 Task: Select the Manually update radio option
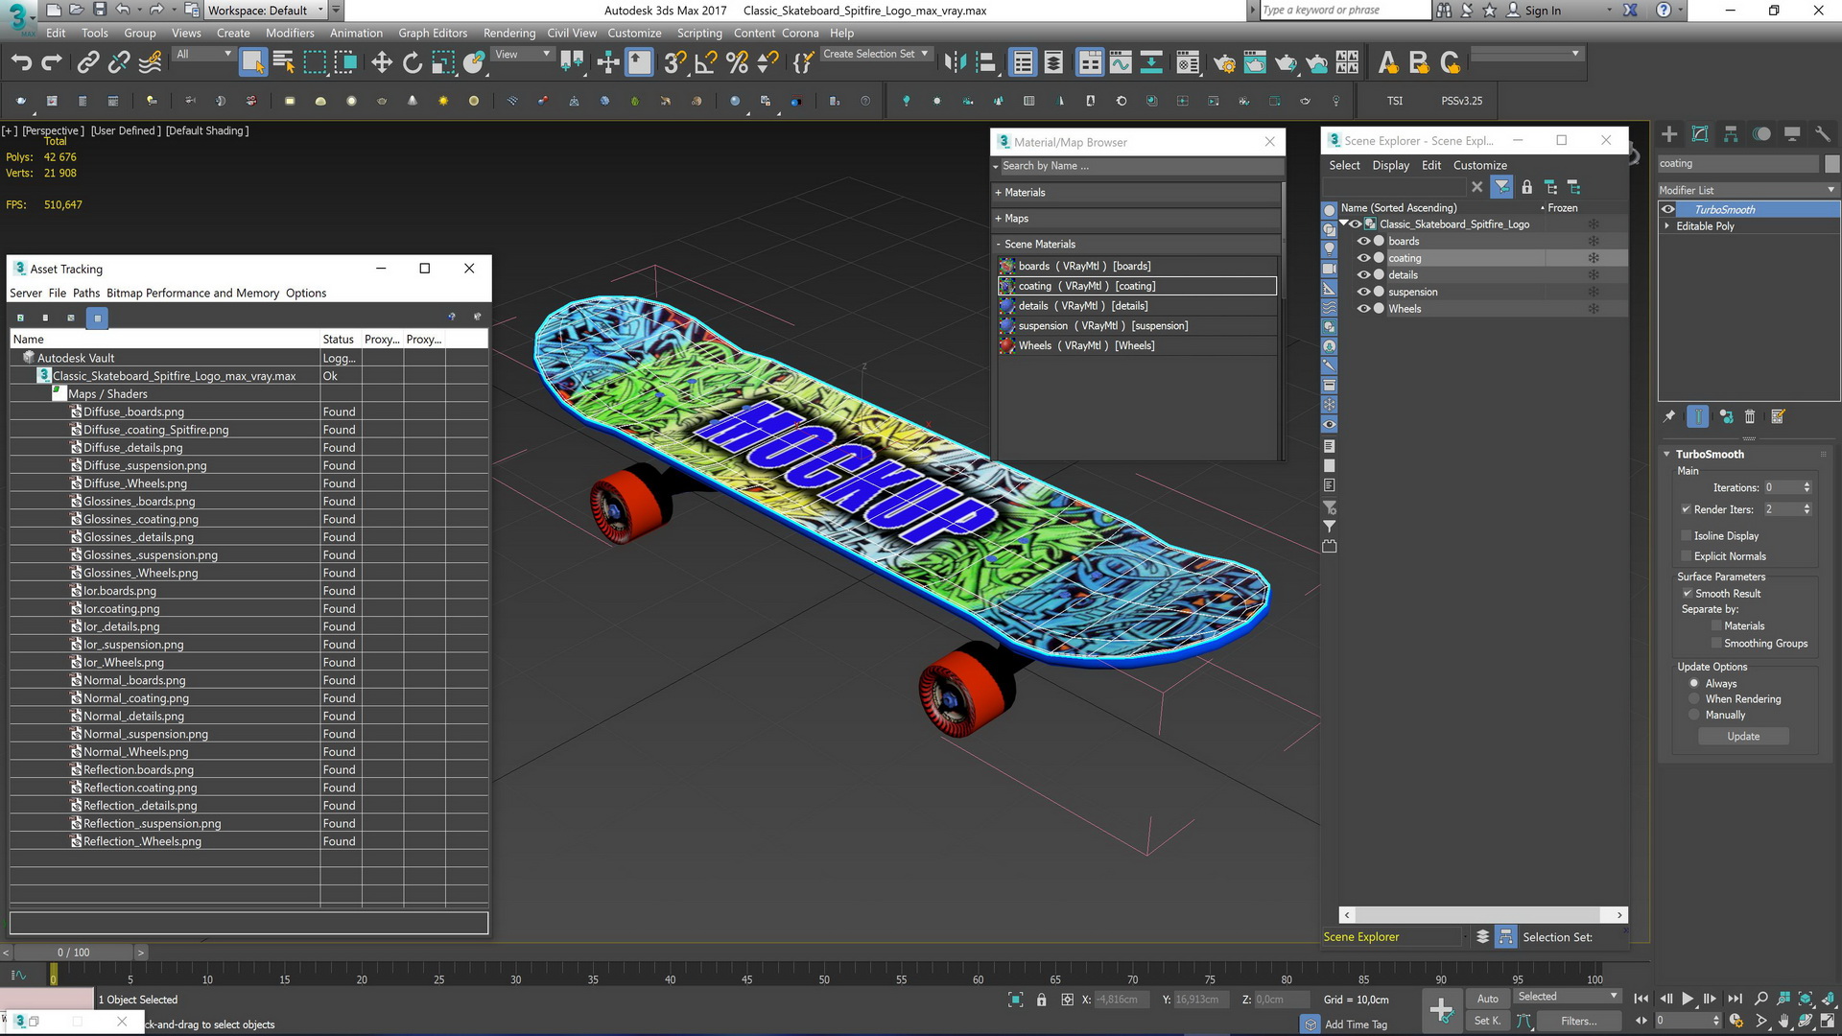click(x=1694, y=716)
